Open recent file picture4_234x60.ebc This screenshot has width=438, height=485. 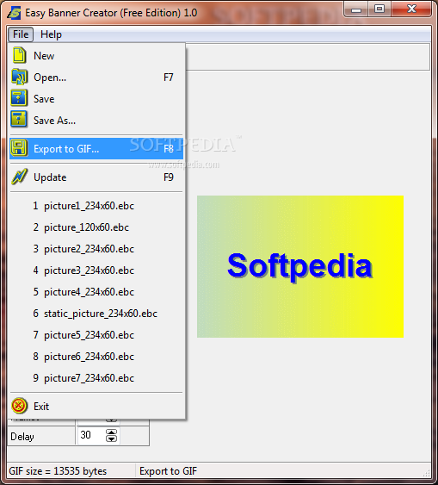coord(96,292)
